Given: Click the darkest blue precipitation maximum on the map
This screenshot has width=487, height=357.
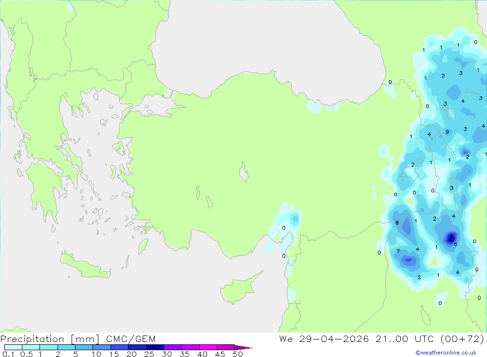Looking at the screenshot, I should click(x=450, y=238).
